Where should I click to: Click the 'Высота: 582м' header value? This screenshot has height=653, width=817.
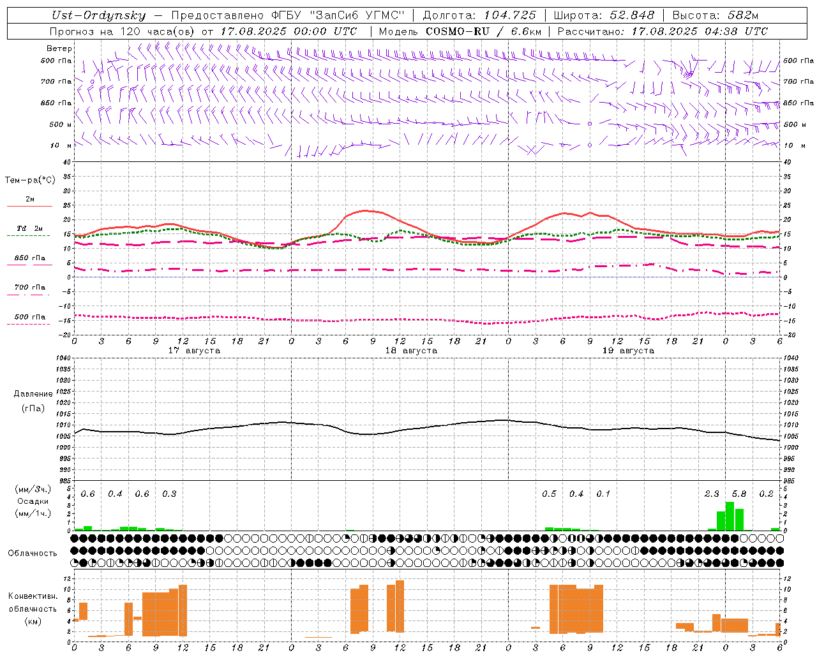point(716,16)
